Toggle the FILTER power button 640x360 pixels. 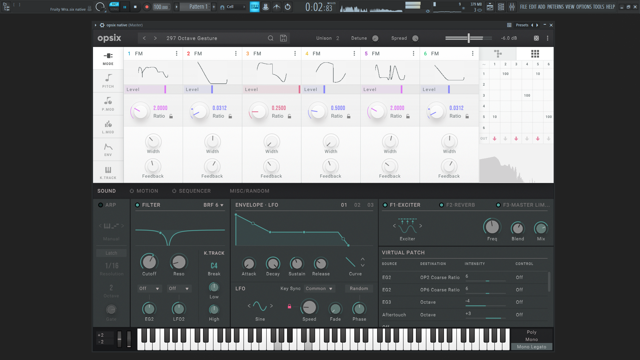(x=137, y=205)
